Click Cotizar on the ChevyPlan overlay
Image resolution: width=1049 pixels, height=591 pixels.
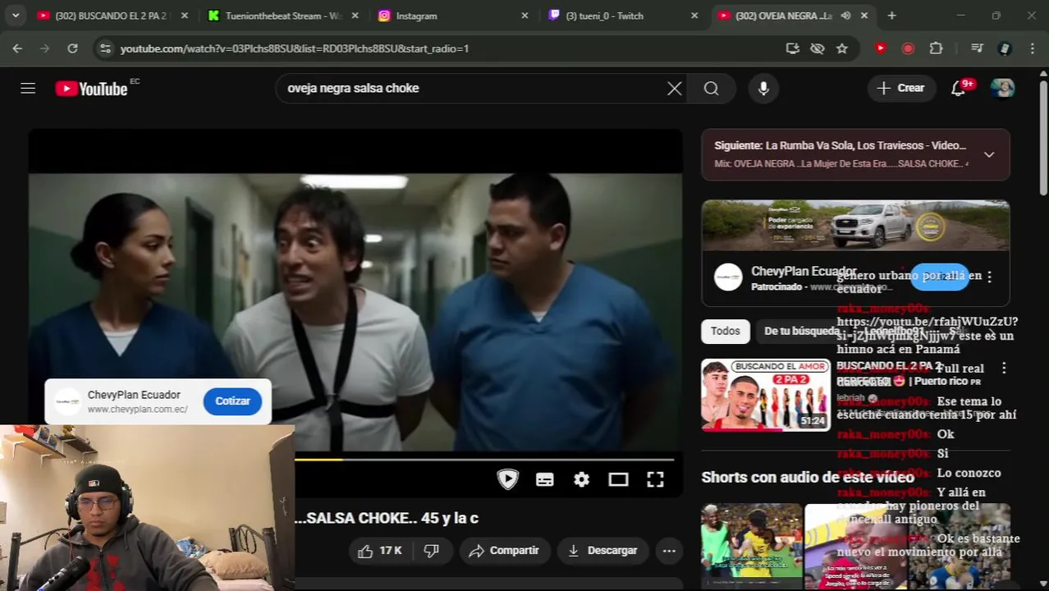coord(232,401)
